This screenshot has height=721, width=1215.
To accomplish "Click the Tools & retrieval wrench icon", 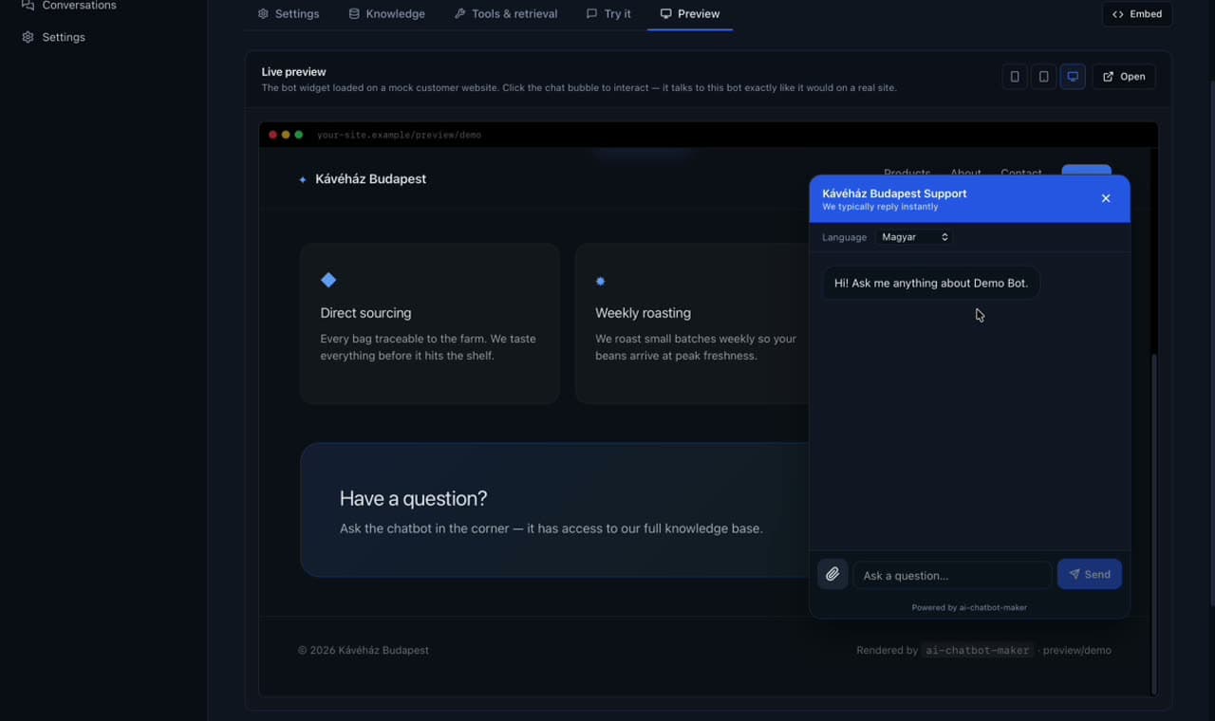I will tap(459, 14).
